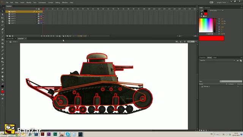Open the File menu

click(7, 3)
